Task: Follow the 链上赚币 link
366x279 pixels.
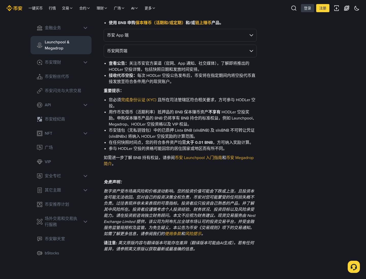Action: click(x=203, y=23)
